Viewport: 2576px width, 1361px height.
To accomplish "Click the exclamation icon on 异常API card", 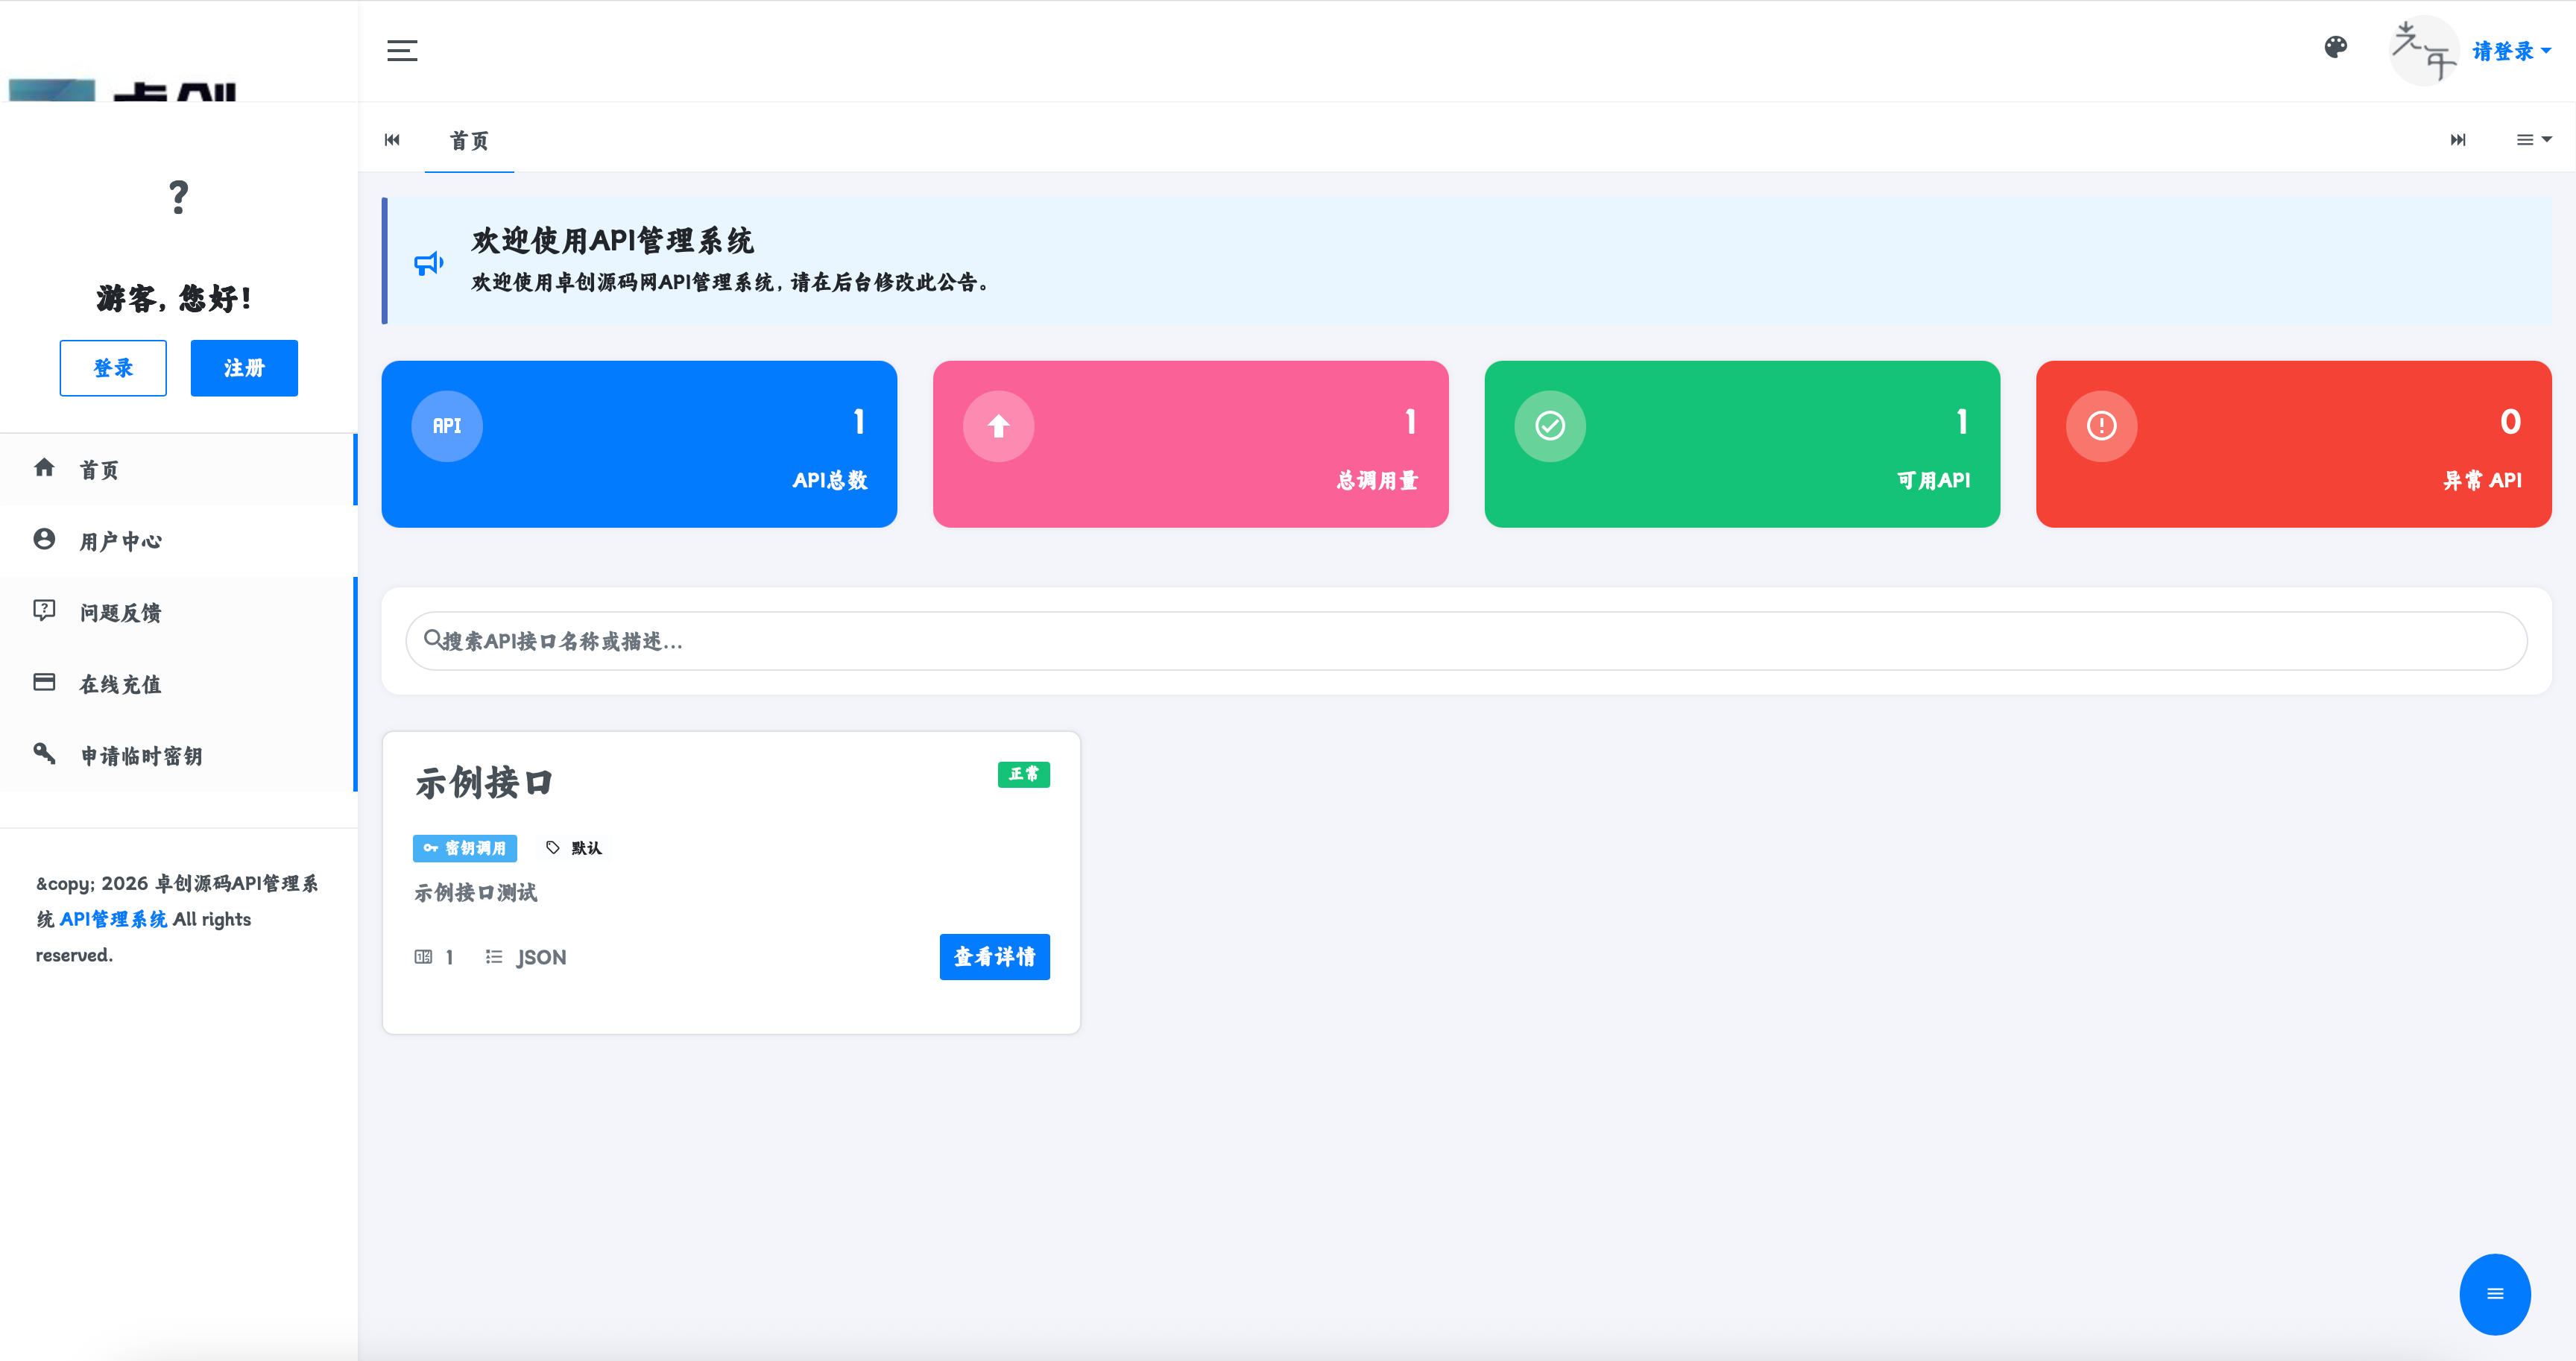I will (2101, 426).
